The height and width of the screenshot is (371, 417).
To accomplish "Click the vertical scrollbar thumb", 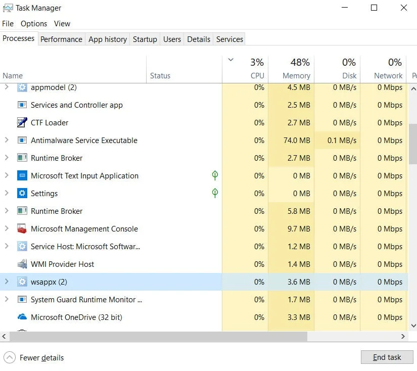I will pos(413,144).
